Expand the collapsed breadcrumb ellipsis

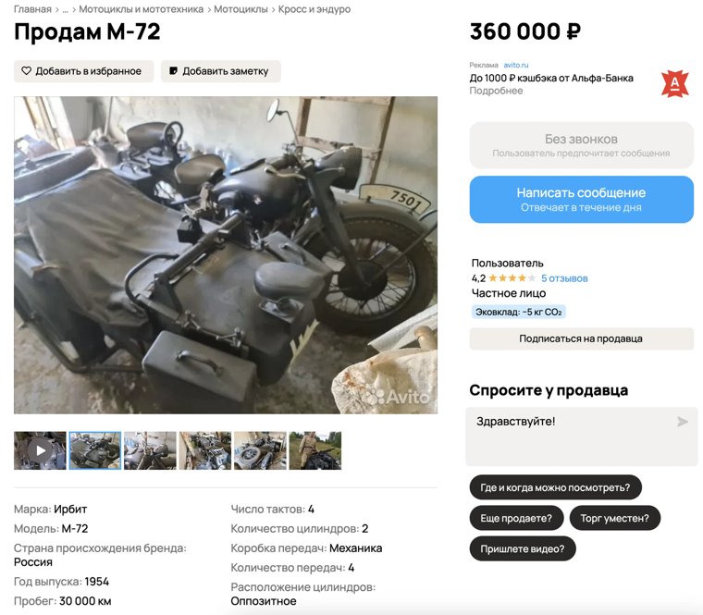pos(66,9)
